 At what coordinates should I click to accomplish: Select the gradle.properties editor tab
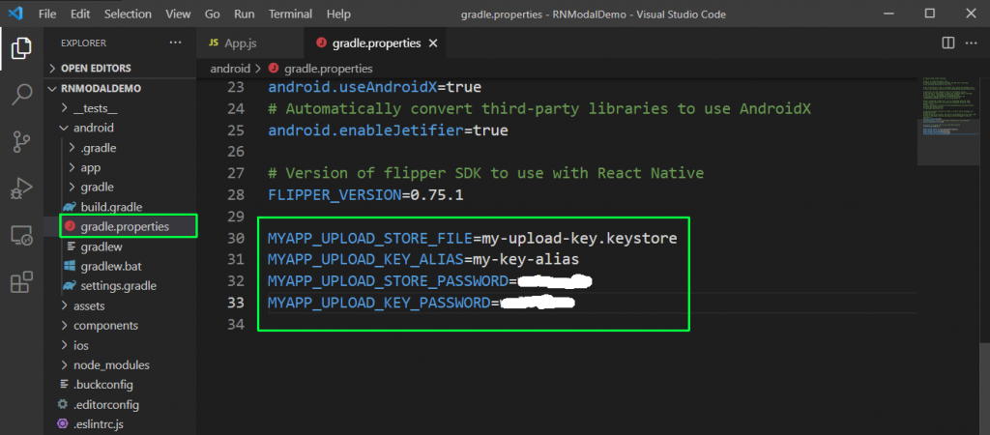click(375, 43)
